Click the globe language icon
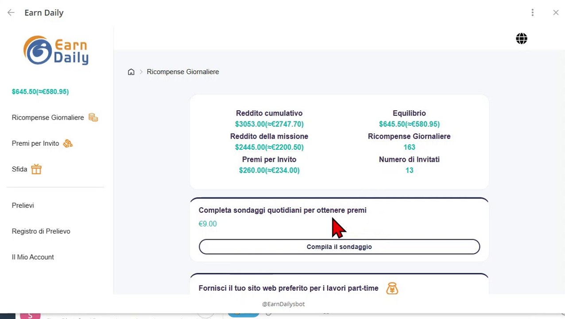Viewport: 565px width, 319px height. pyautogui.click(x=522, y=39)
